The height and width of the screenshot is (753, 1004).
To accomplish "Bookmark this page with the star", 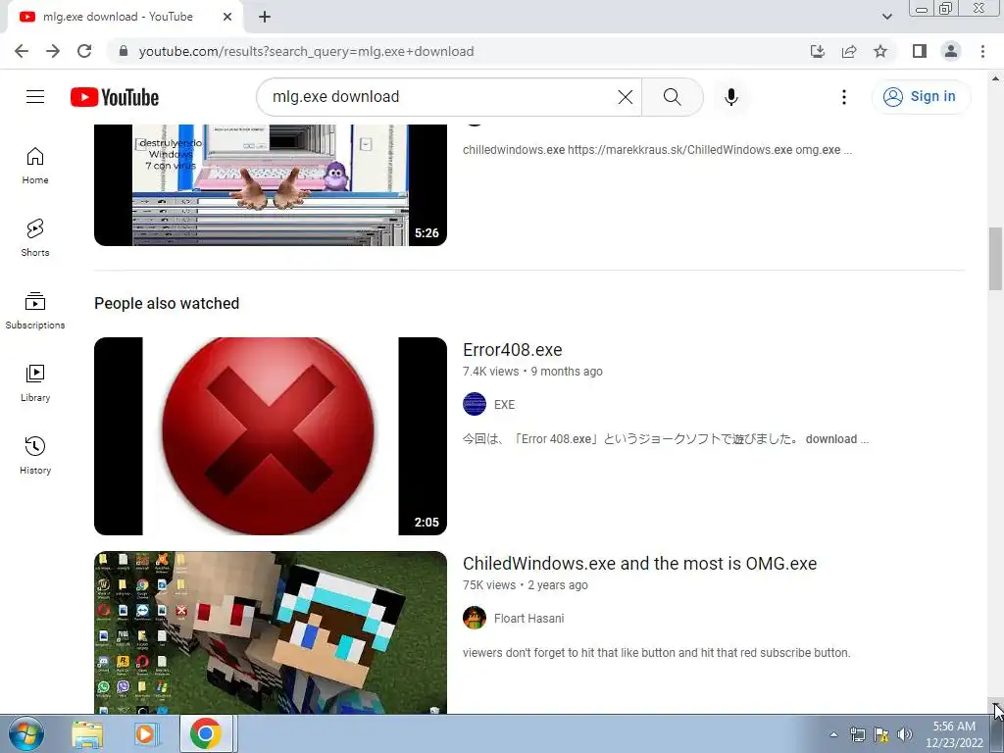I will pyautogui.click(x=880, y=51).
